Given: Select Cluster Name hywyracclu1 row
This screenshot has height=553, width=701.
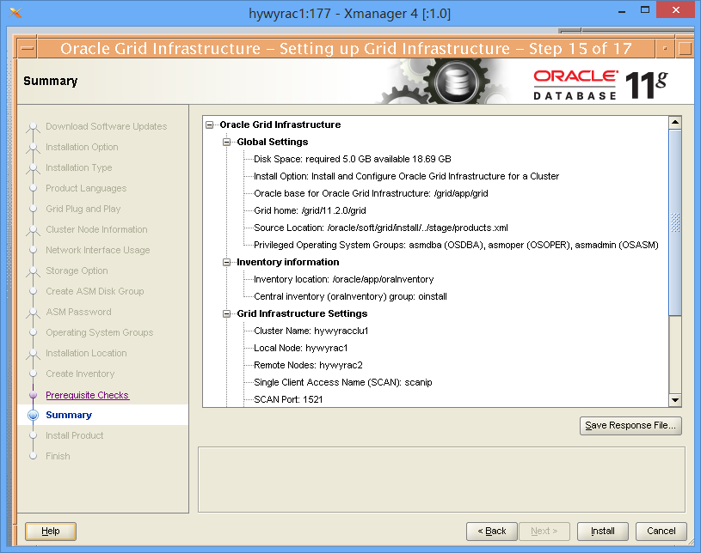Looking at the screenshot, I should (x=311, y=331).
